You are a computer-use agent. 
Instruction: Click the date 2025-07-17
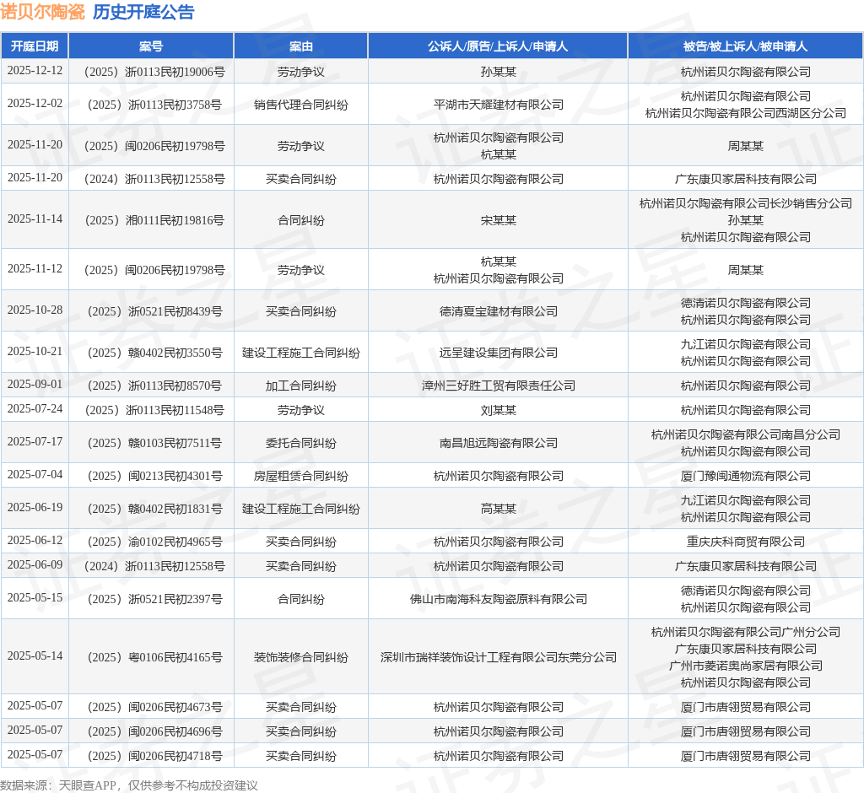tap(35, 442)
